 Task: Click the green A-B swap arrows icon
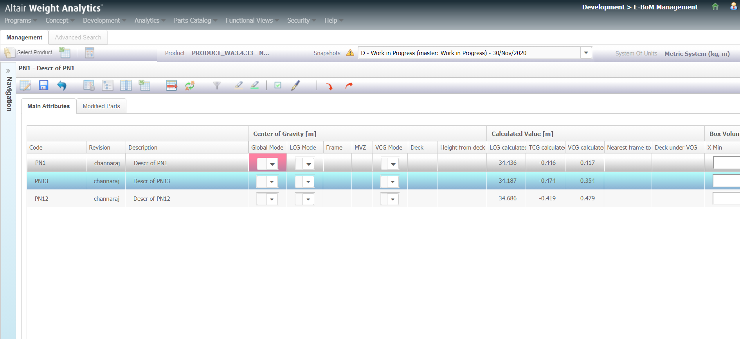(190, 85)
